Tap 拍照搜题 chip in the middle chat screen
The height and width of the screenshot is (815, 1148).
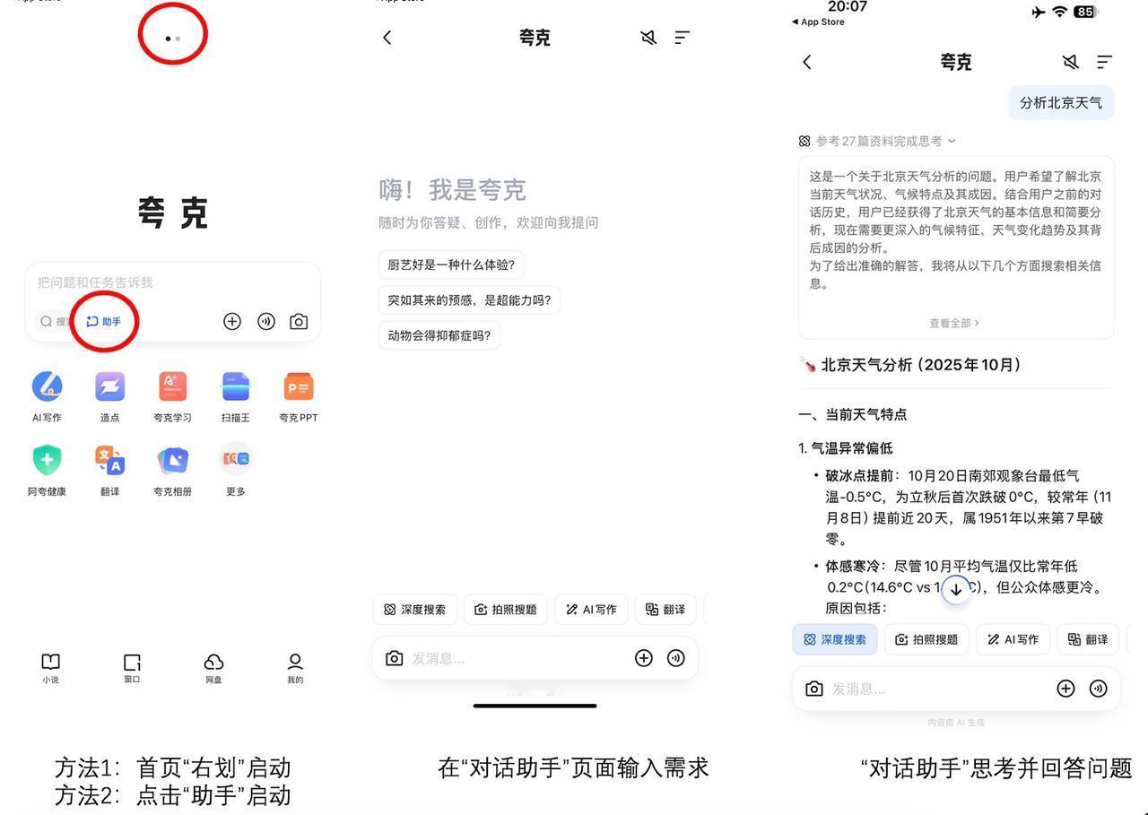click(506, 610)
